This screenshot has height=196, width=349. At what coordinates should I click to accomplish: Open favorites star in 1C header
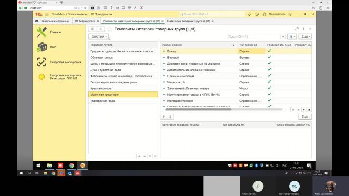264,14
